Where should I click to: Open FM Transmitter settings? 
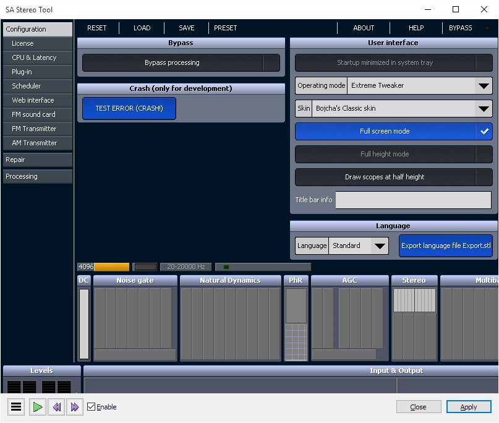tap(38, 129)
